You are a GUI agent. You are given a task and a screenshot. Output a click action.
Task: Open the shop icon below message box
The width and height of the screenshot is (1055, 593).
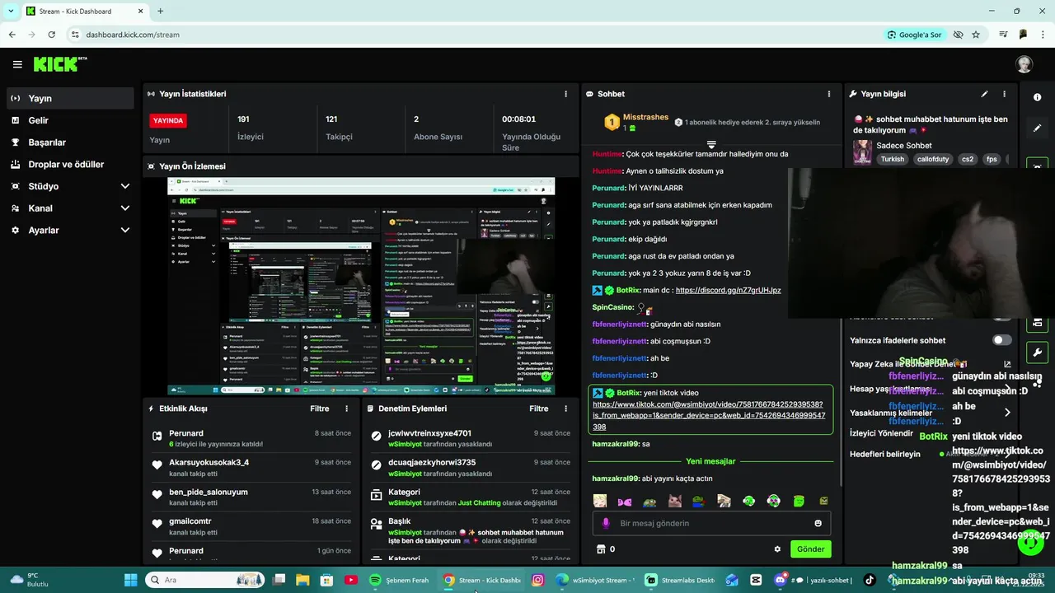[601, 549]
